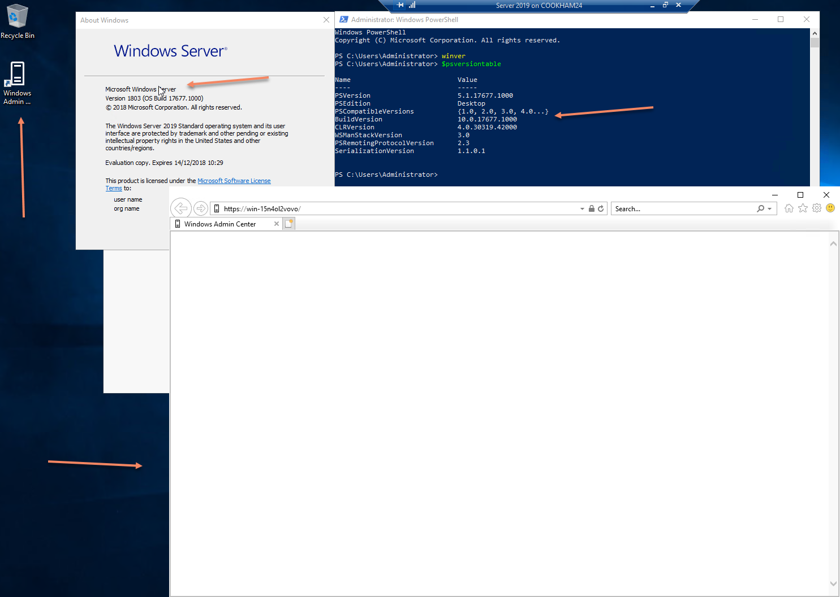Click the lock icon in the address bar

pos(591,208)
